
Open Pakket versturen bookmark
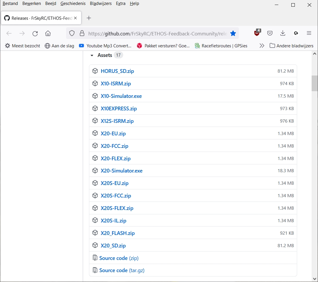coord(163,46)
